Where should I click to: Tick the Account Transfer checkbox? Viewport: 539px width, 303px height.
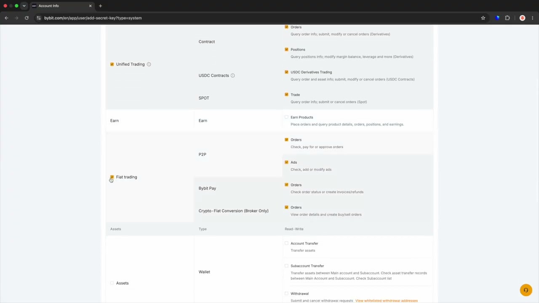(x=286, y=243)
